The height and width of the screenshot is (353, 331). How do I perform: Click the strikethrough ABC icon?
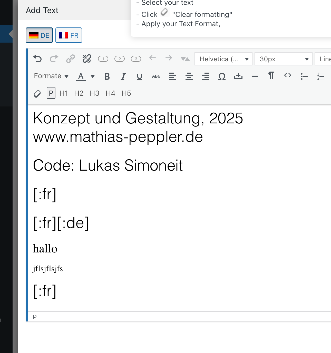156,76
